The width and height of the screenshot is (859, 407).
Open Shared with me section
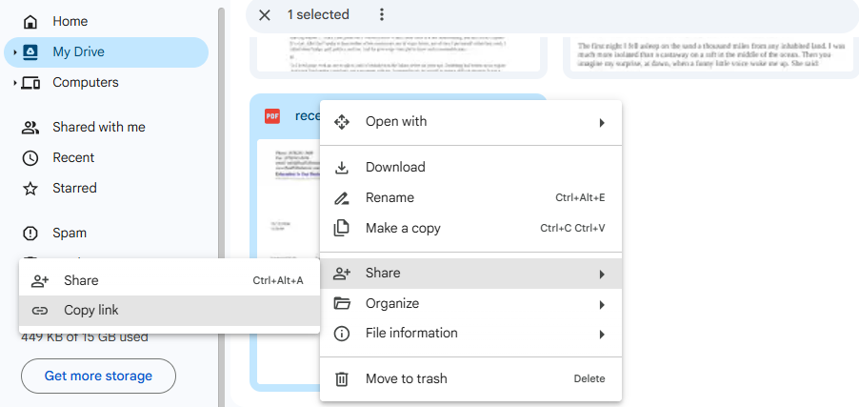(98, 127)
